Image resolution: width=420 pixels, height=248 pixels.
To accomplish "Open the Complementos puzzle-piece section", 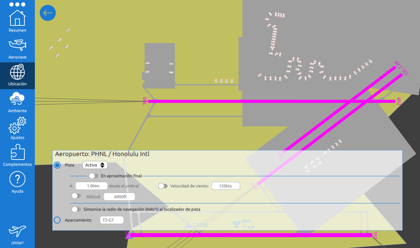I will coord(17,156).
